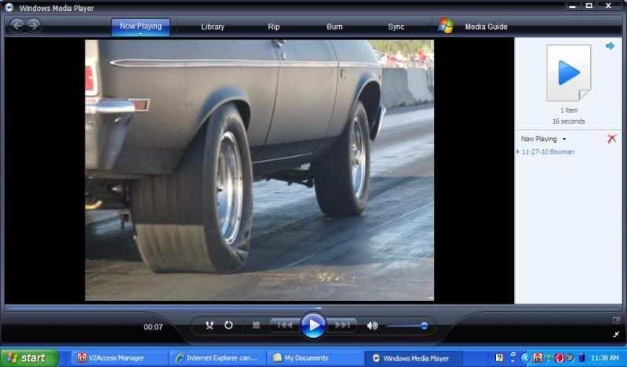Toggle repeat mode

[228, 325]
